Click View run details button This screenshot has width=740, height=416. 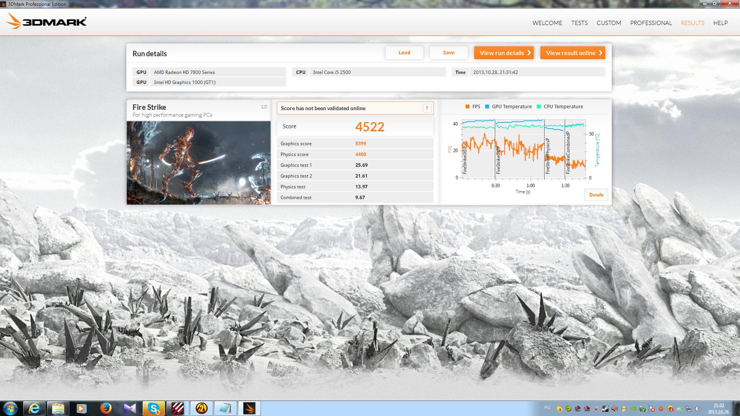click(x=504, y=53)
